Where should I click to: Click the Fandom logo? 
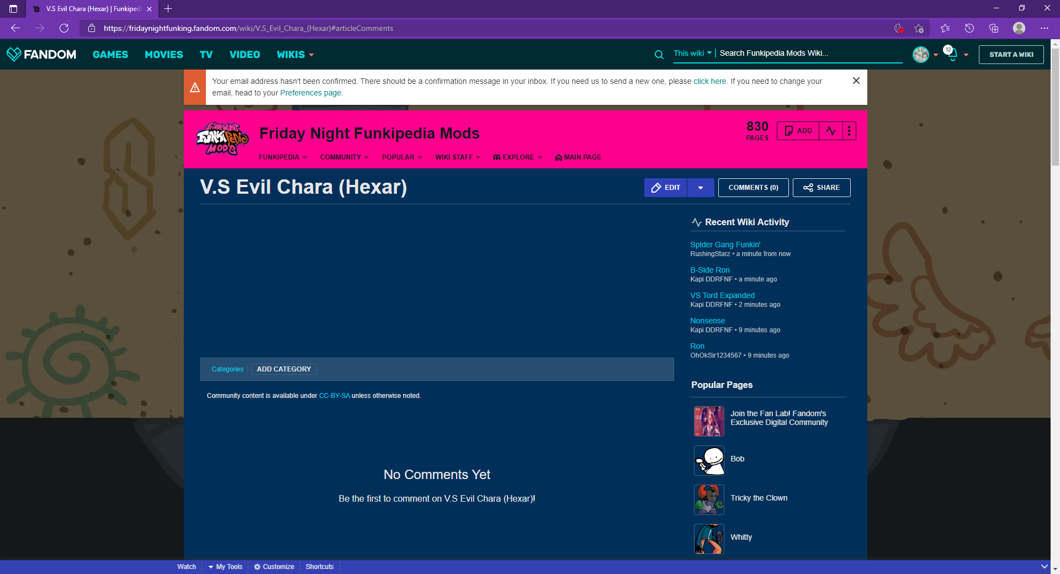coord(41,54)
